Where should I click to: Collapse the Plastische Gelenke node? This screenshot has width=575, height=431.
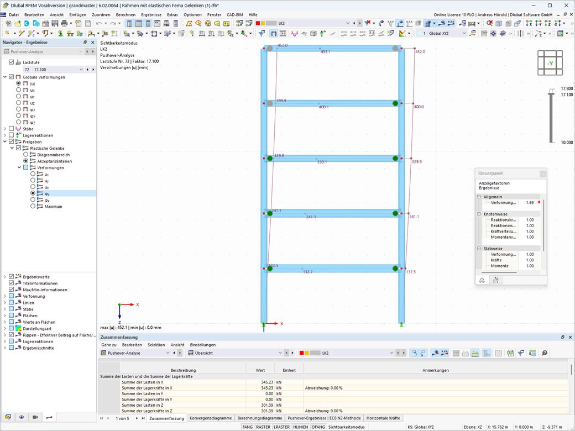click(12, 148)
